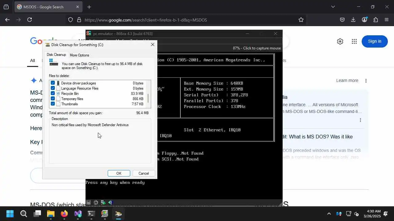
Task: Click the 86Box sound status icon
Action: click(x=111, y=203)
